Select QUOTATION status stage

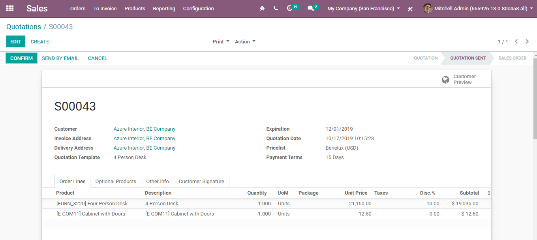pyautogui.click(x=426, y=58)
